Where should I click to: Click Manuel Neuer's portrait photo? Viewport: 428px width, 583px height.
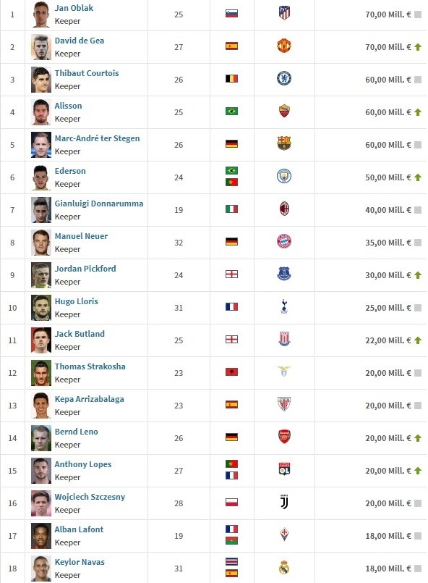click(40, 243)
